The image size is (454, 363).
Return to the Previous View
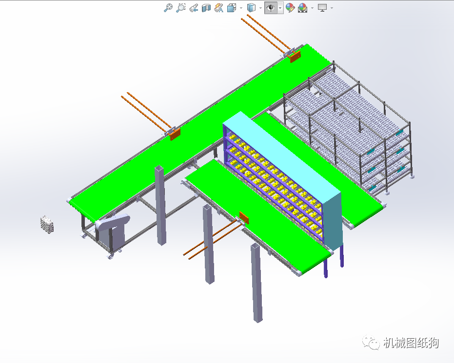click(x=194, y=8)
